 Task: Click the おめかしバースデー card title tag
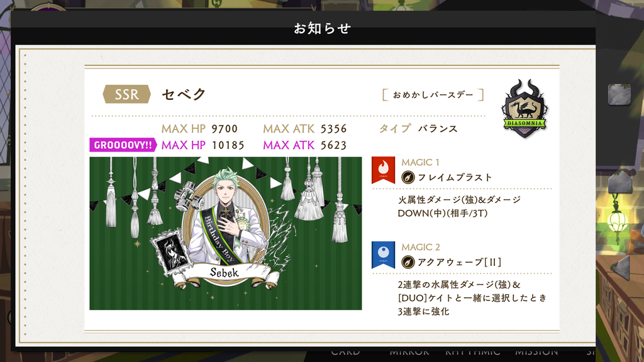click(x=433, y=95)
